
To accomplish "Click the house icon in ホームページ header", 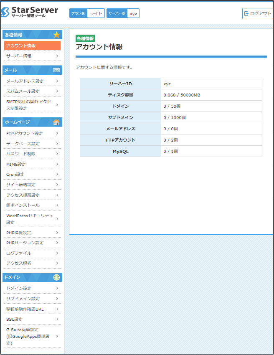I will coord(56,122).
